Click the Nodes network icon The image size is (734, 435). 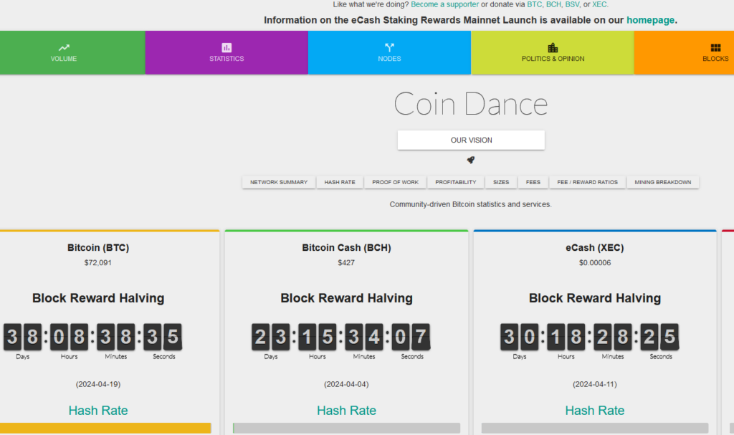pyautogui.click(x=389, y=47)
